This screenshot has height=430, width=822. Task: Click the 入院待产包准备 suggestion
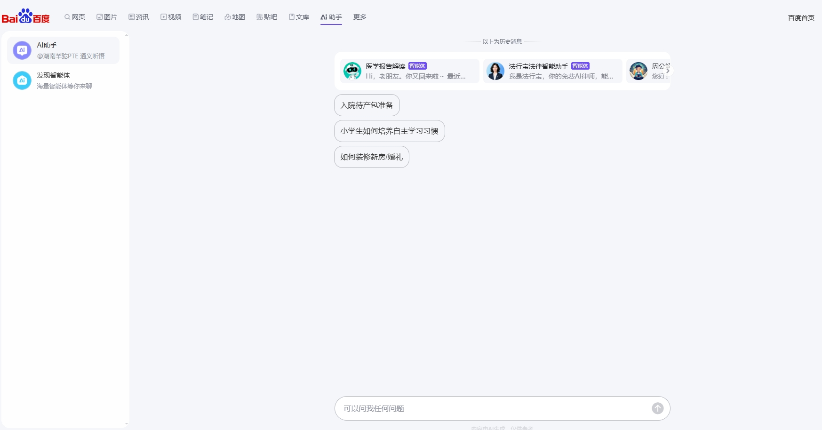coord(367,105)
